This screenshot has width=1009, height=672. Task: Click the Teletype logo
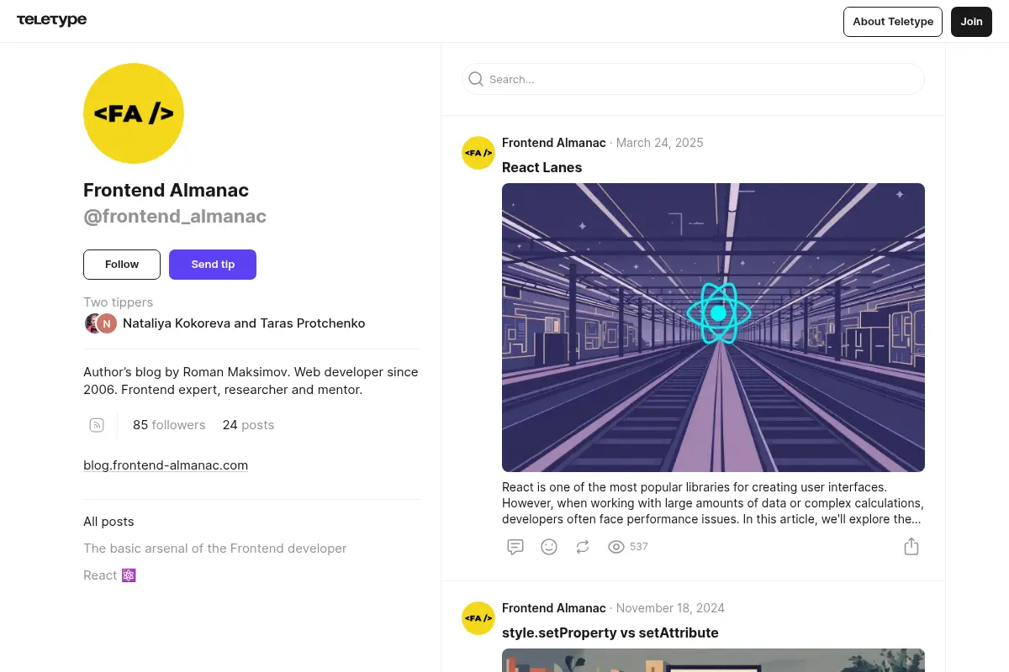[51, 20]
